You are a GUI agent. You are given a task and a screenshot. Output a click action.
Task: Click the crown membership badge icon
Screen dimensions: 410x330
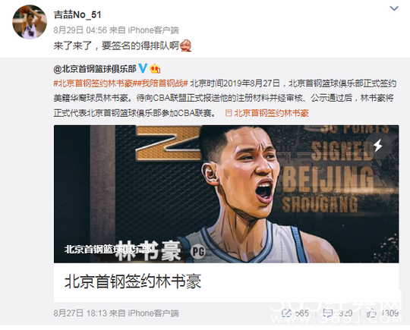tap(155, 69)
